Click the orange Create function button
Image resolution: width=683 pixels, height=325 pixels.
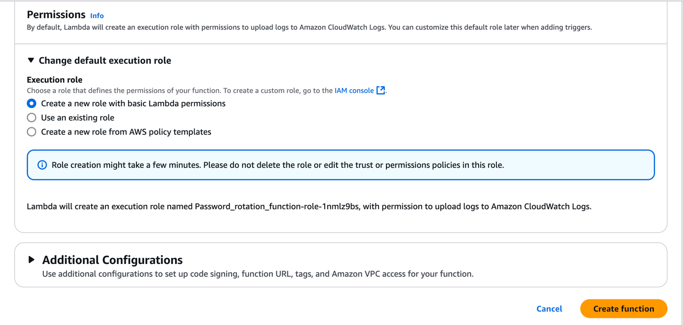(623, 309)
